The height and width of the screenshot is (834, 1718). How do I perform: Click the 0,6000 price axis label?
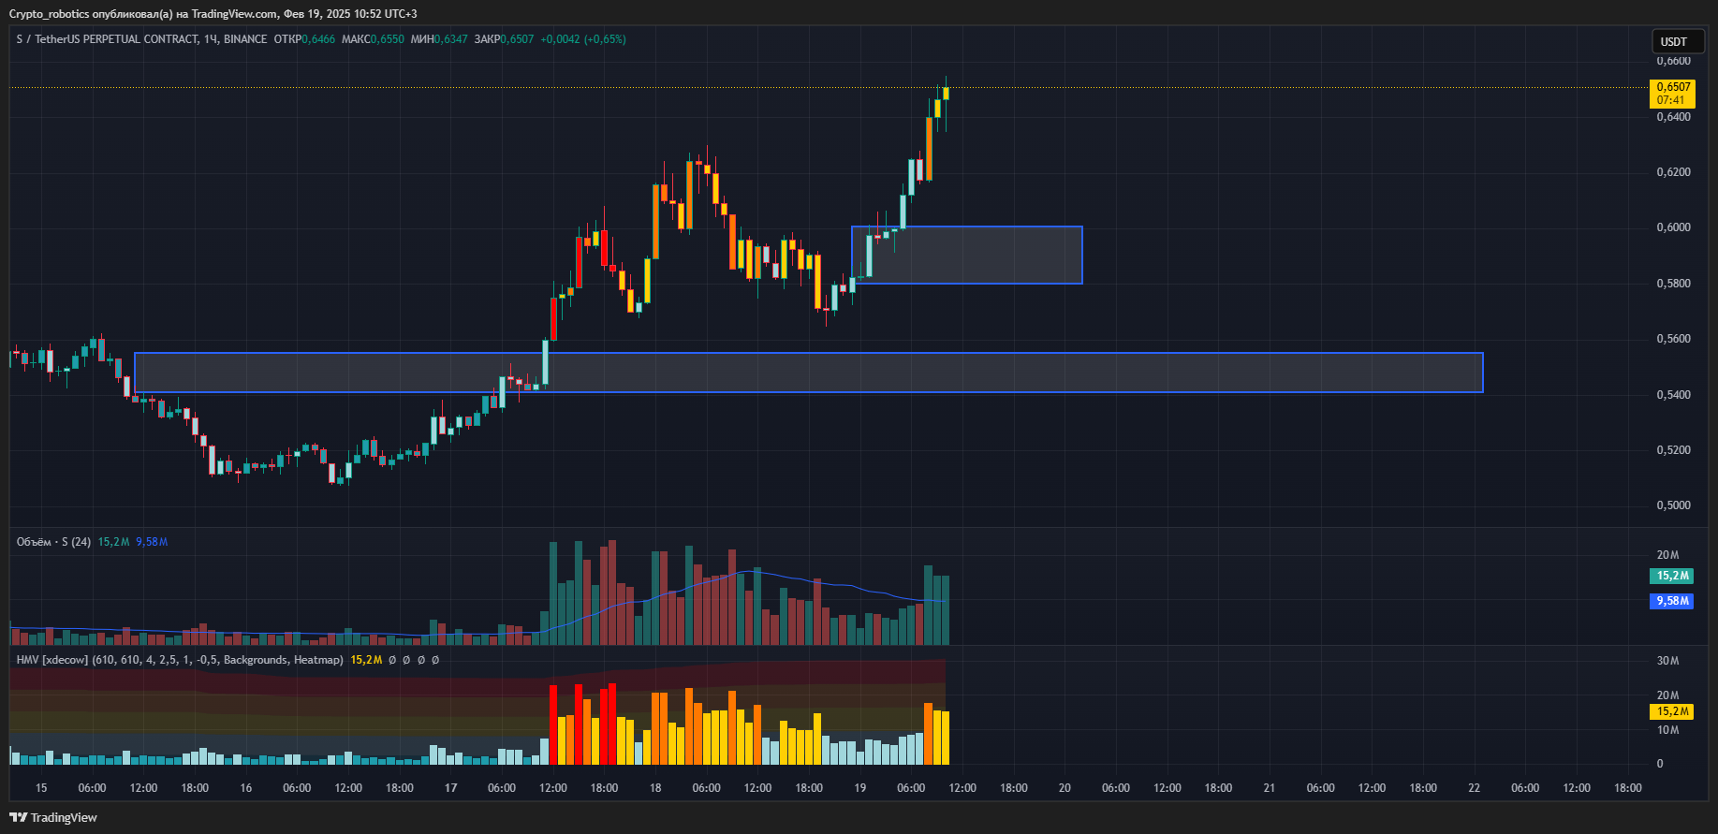coord(1673,227)
